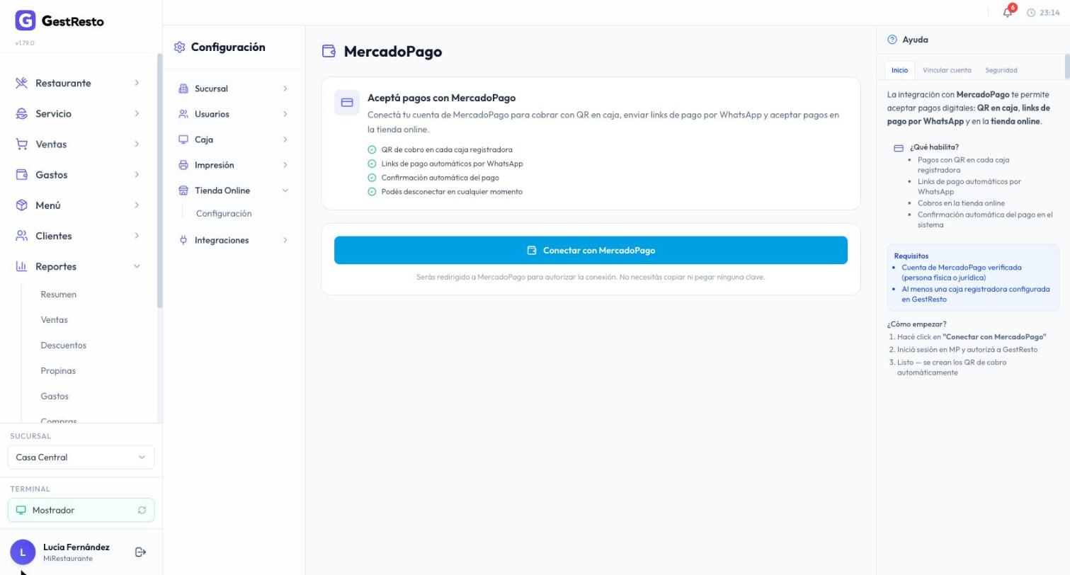
Task: Click the clock icon showing 23:14
Action: click(x=1031, y=13)
